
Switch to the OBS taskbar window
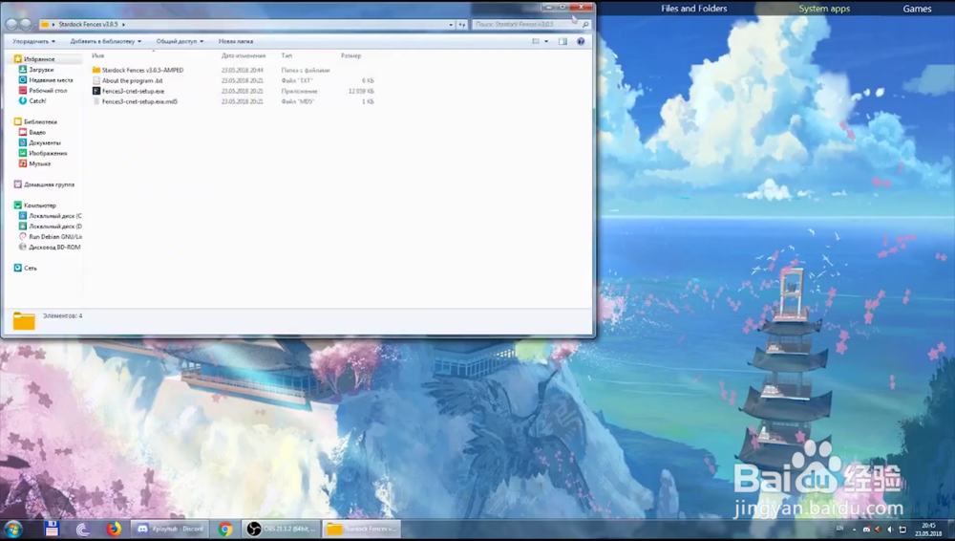[281, 529]
